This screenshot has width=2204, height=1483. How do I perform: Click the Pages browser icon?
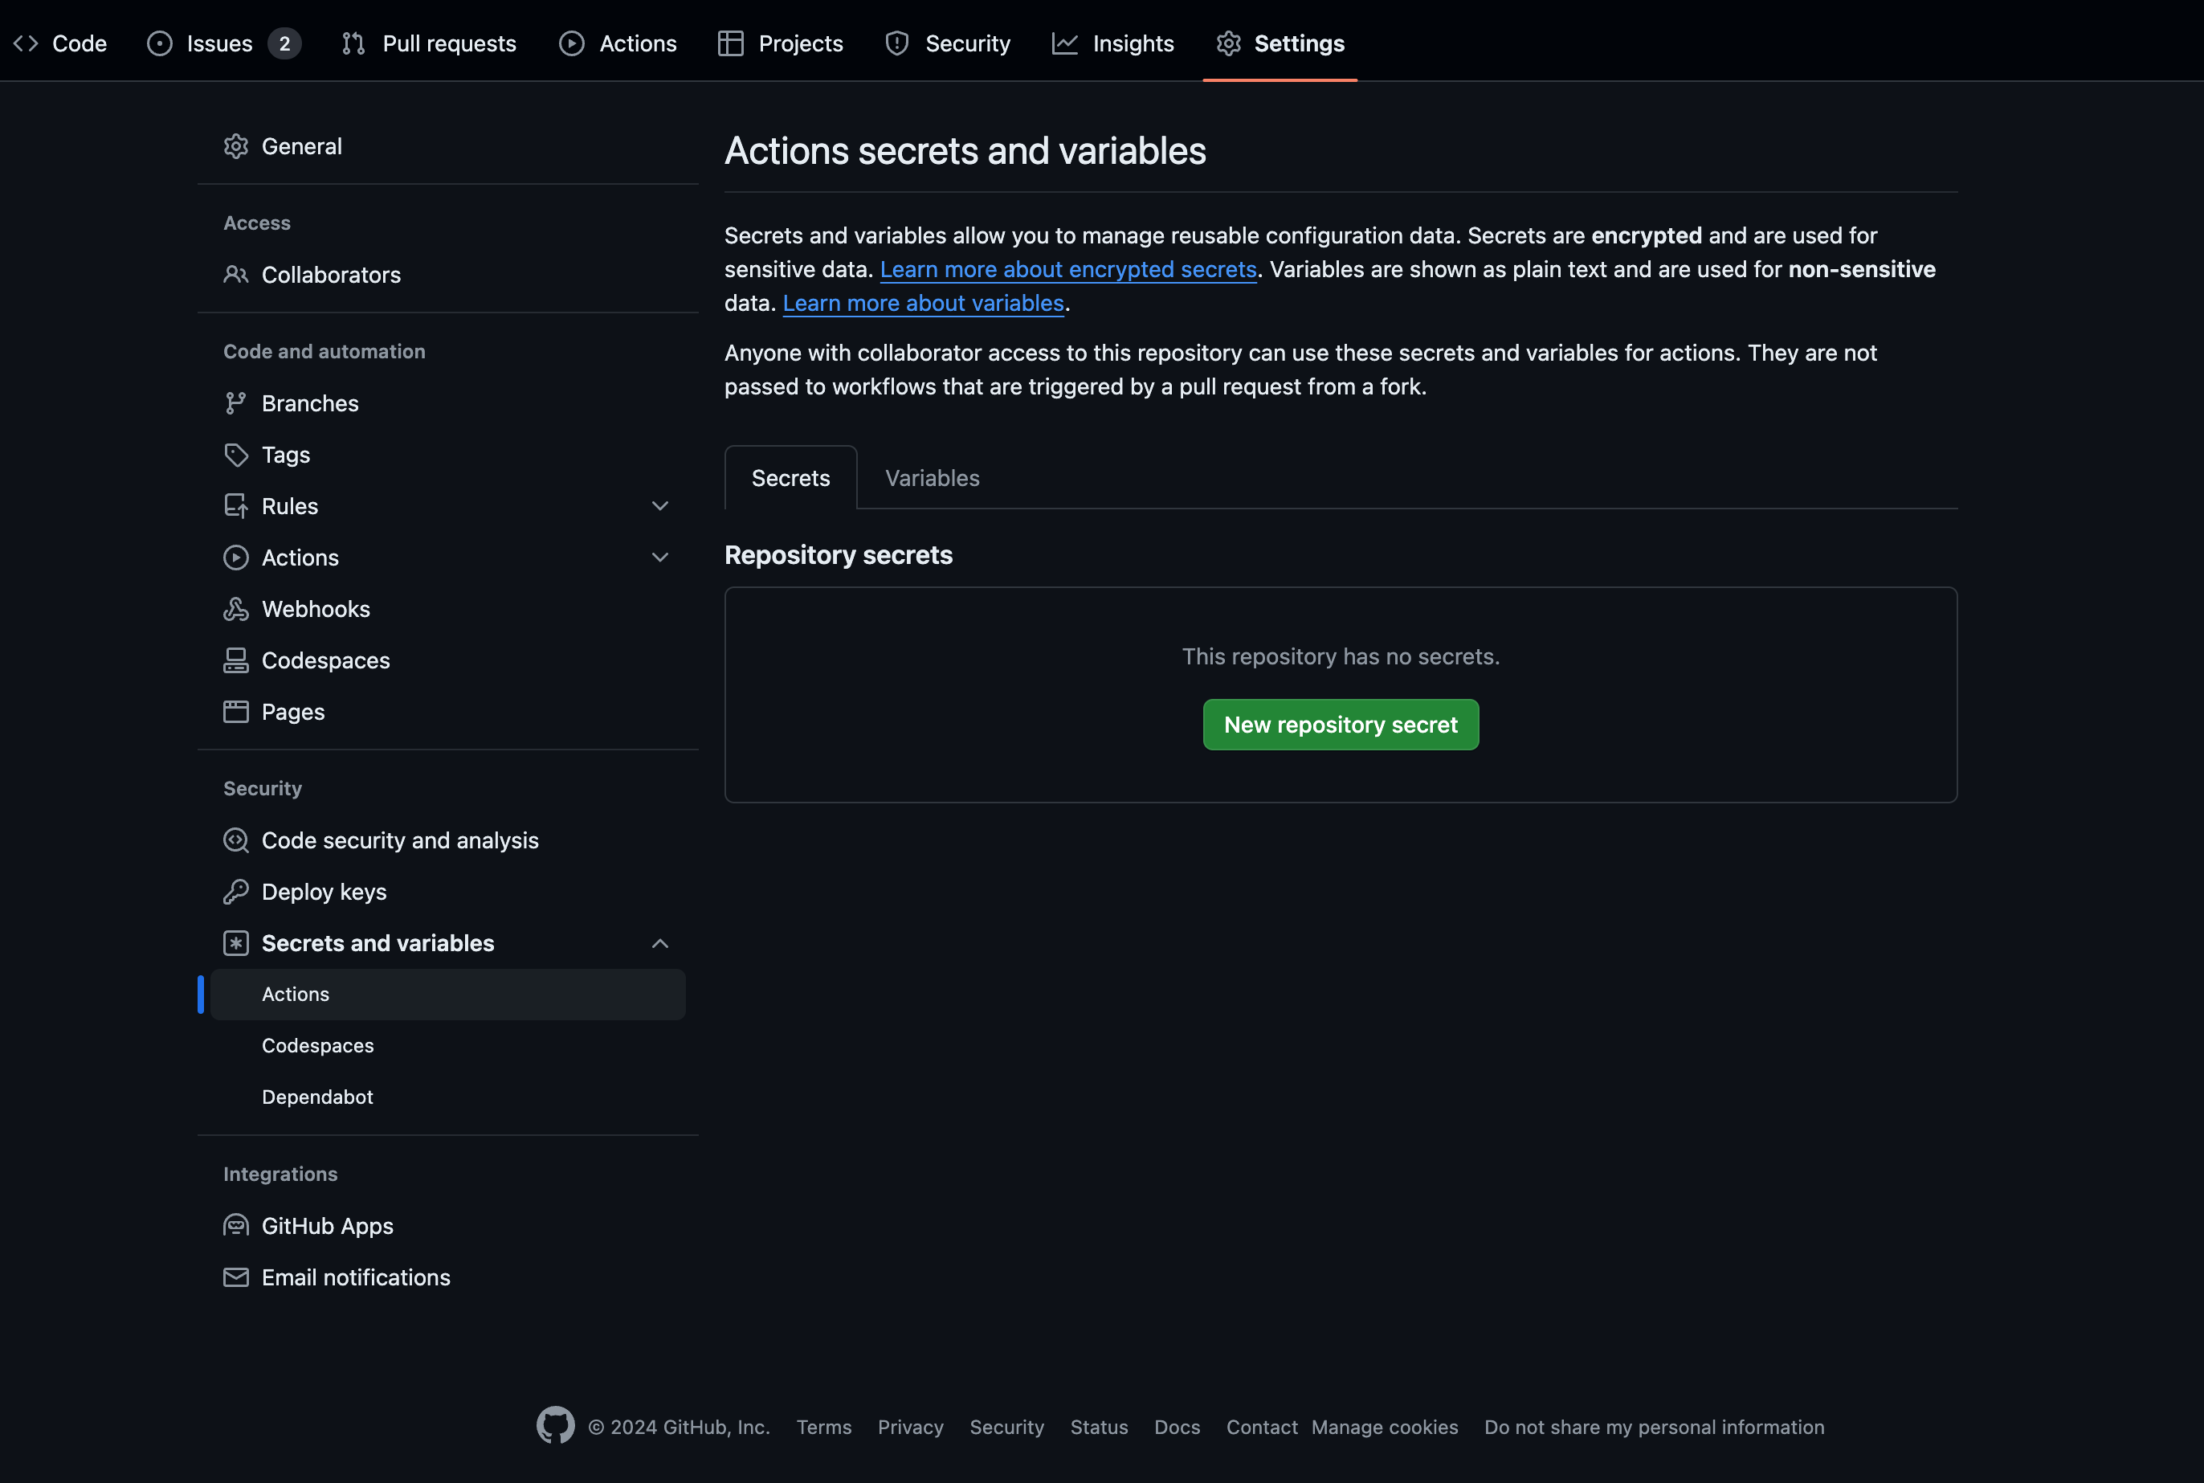point(235,713)
